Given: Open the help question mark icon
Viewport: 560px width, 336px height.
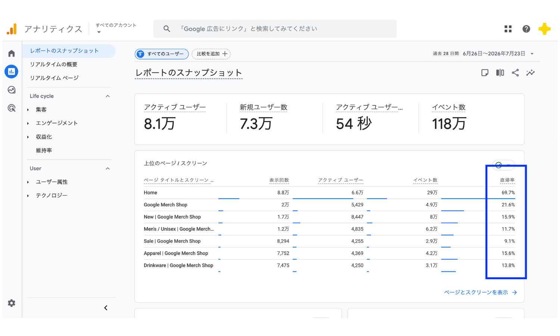Looking at the screenshot, I should (x=526, y=29).
